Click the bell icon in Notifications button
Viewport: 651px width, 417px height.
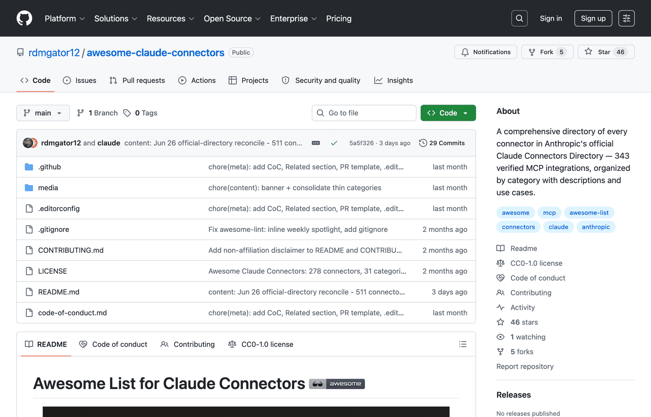[x=465, y=52]
